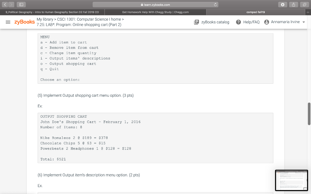The image size is (311, 194).
Task: Switch to the Chegg Study tab
Action: coord(155,12)
